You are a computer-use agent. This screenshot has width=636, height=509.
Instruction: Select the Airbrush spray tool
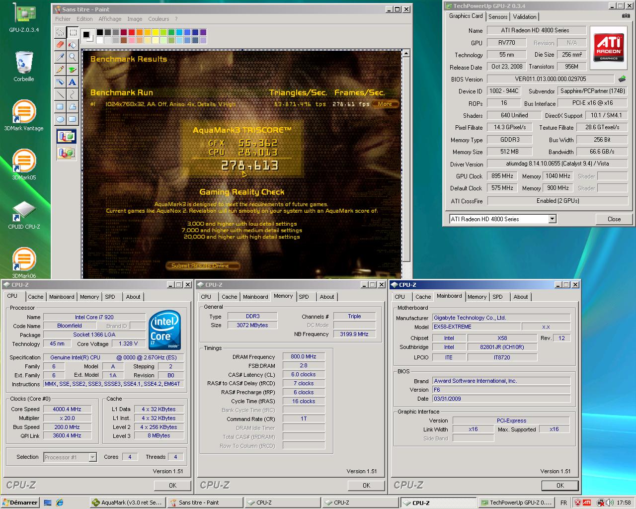60,82
